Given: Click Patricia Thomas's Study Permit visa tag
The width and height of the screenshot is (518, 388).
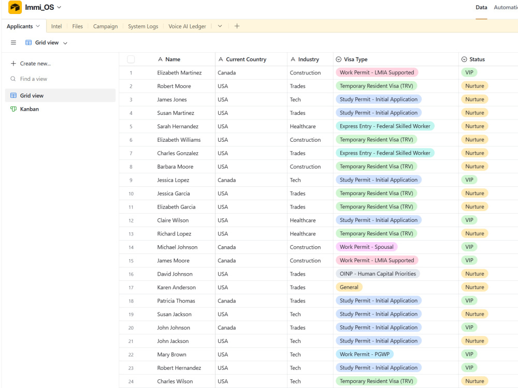Looking at the screenshot, I should pos(379,301).
